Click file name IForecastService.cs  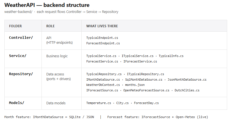point(140,61)
